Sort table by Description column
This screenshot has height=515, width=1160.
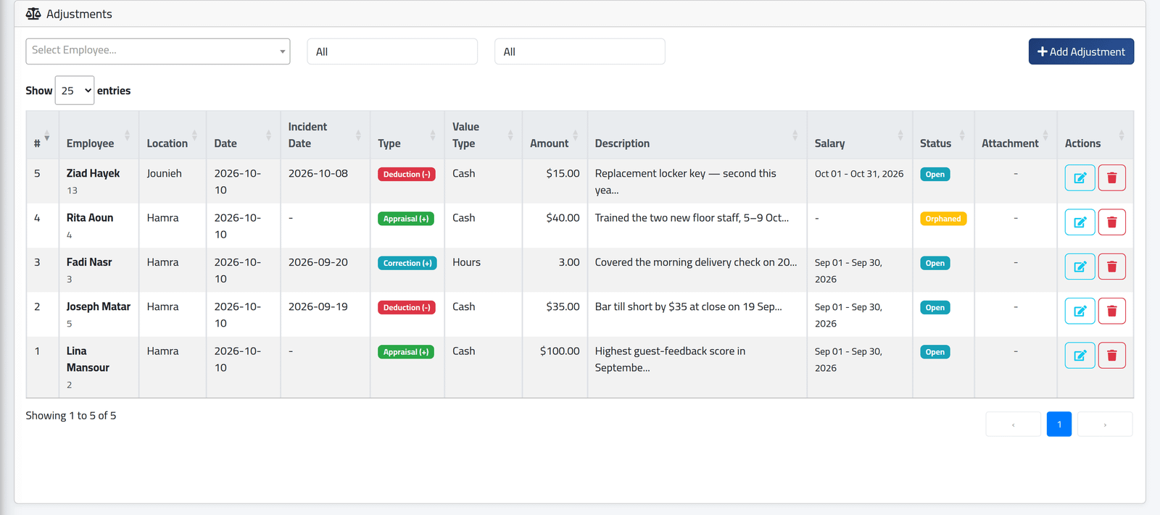[x=697, y=135]
